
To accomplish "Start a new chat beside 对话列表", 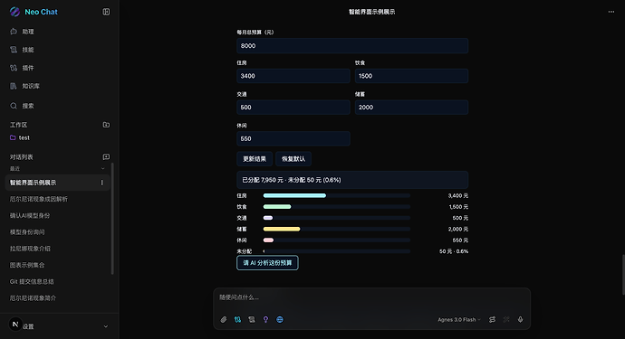I will coord(106,156).
